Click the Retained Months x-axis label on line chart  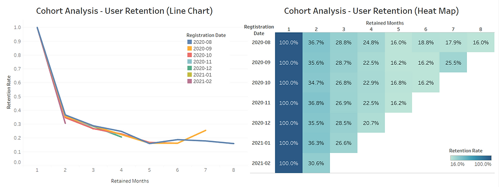click(130, 180)
